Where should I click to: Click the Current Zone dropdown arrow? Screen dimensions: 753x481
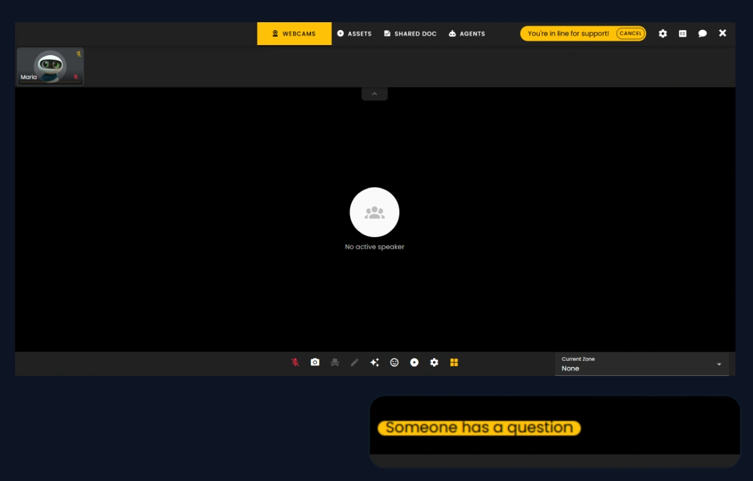[719, 365]
